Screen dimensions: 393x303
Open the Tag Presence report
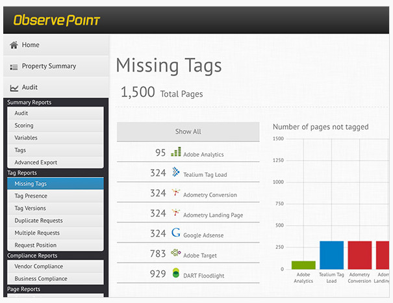[x=55, y=196]
